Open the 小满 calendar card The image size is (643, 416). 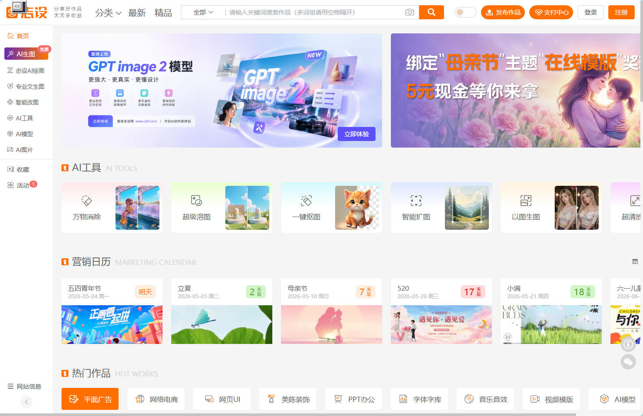(551, 311)
